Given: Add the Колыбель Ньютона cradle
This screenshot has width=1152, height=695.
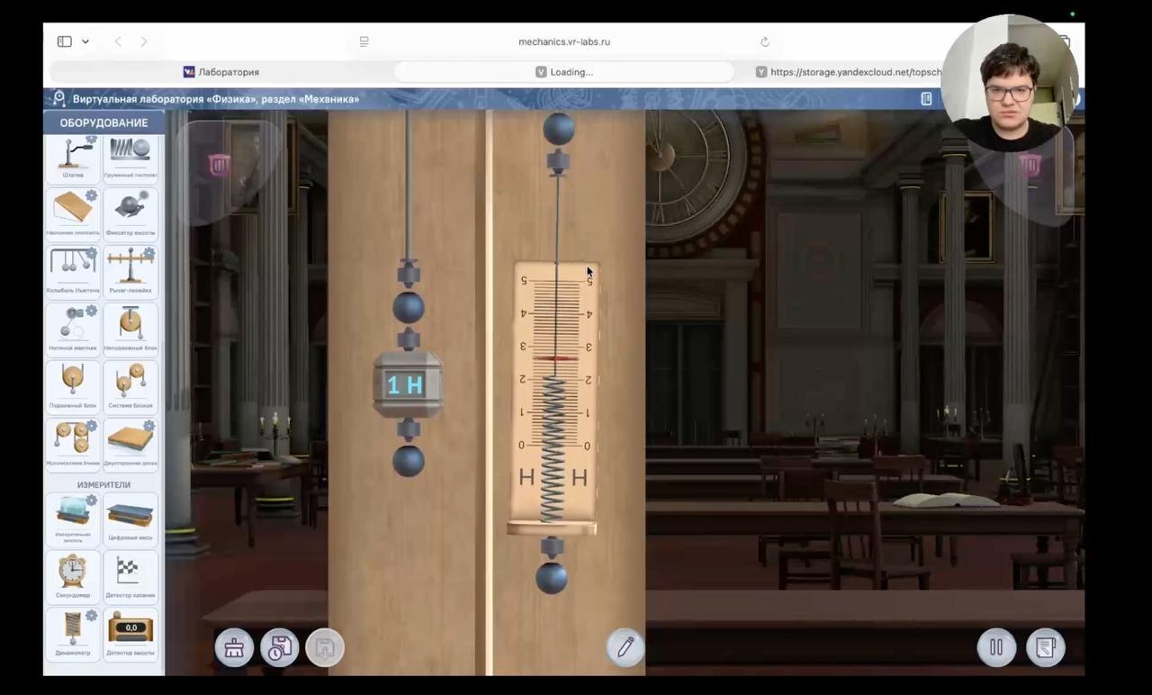Looking at the screenshot, I should point(73,272).
